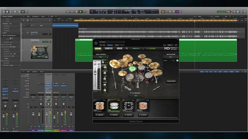Add a new track with plus button
This screenshot has height=139, width=248.
point(24,20)
